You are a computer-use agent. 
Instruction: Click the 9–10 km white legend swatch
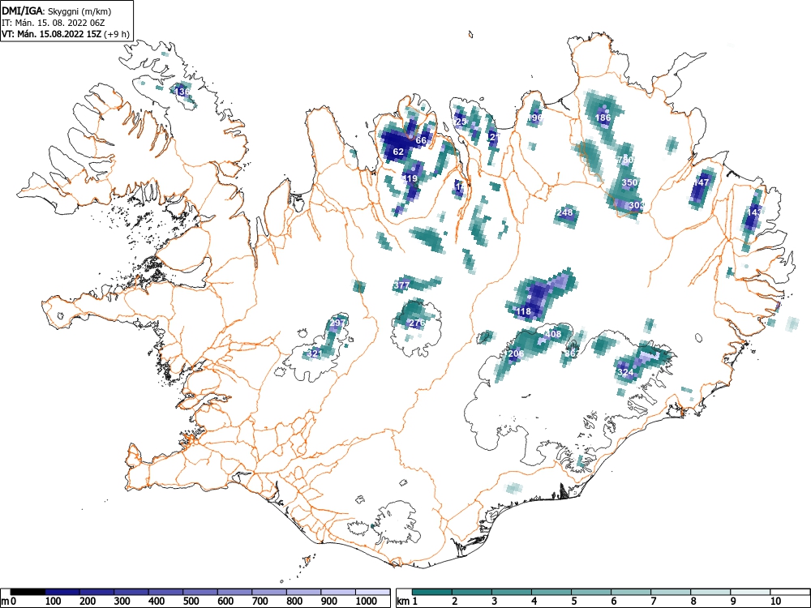pos(750,592)
